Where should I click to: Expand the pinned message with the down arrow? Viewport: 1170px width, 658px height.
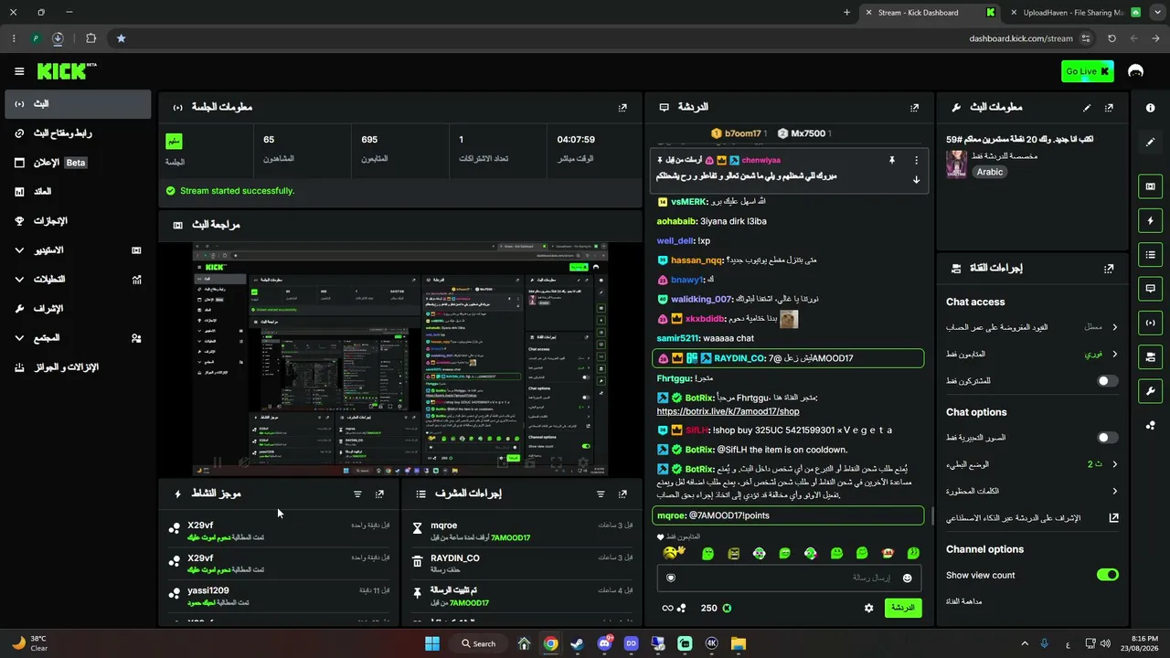[x=916, y=180]
